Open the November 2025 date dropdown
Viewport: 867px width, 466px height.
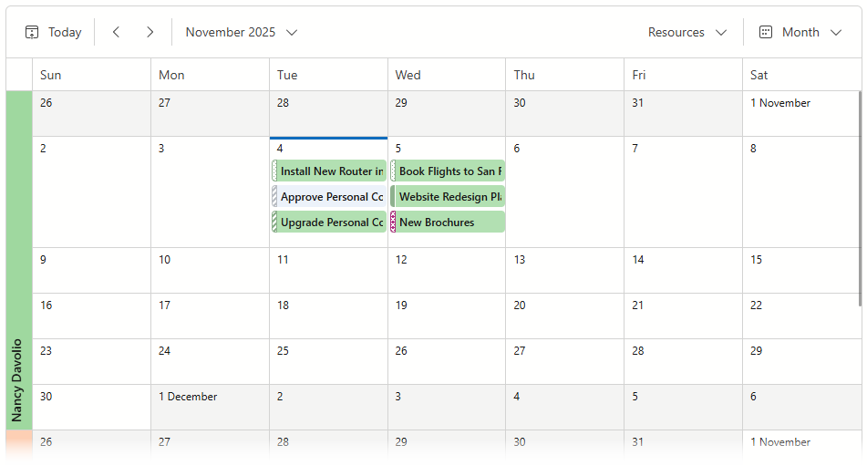(242, 32)
